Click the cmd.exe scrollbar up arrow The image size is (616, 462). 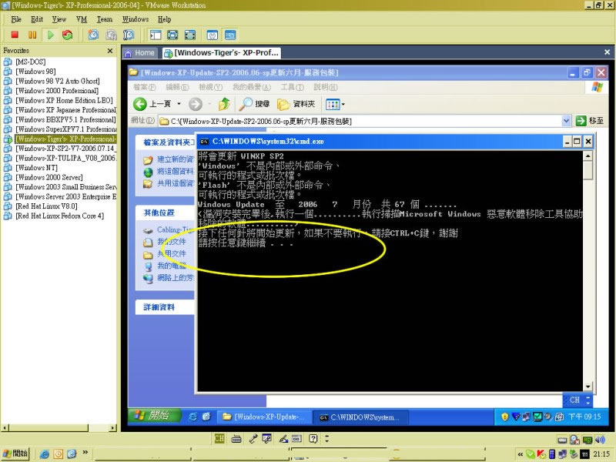pos(588,156)
